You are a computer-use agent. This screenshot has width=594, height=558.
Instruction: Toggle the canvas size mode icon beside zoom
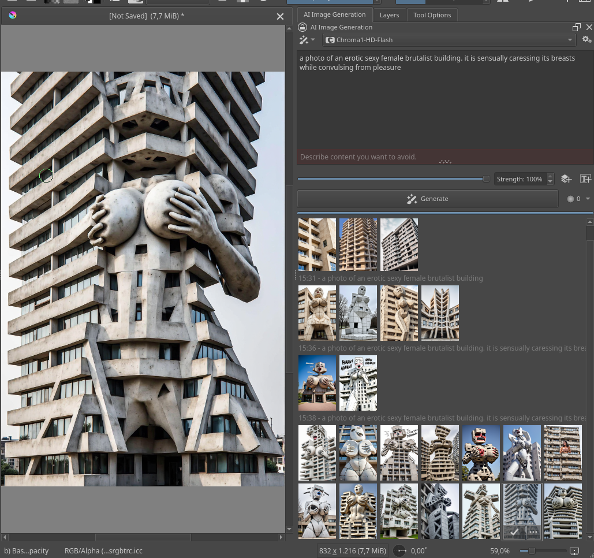coord(574,551)
